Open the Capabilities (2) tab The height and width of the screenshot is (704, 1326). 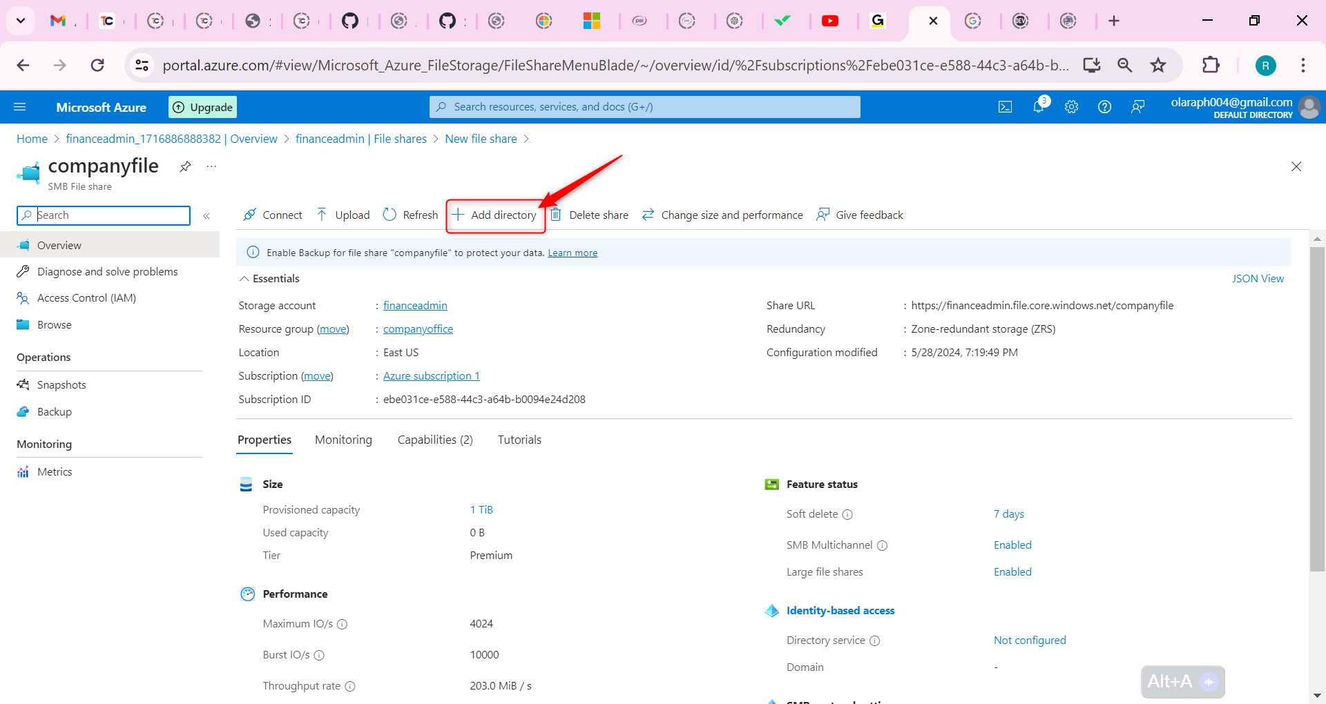pyautogui.click(x=434, y=440)
